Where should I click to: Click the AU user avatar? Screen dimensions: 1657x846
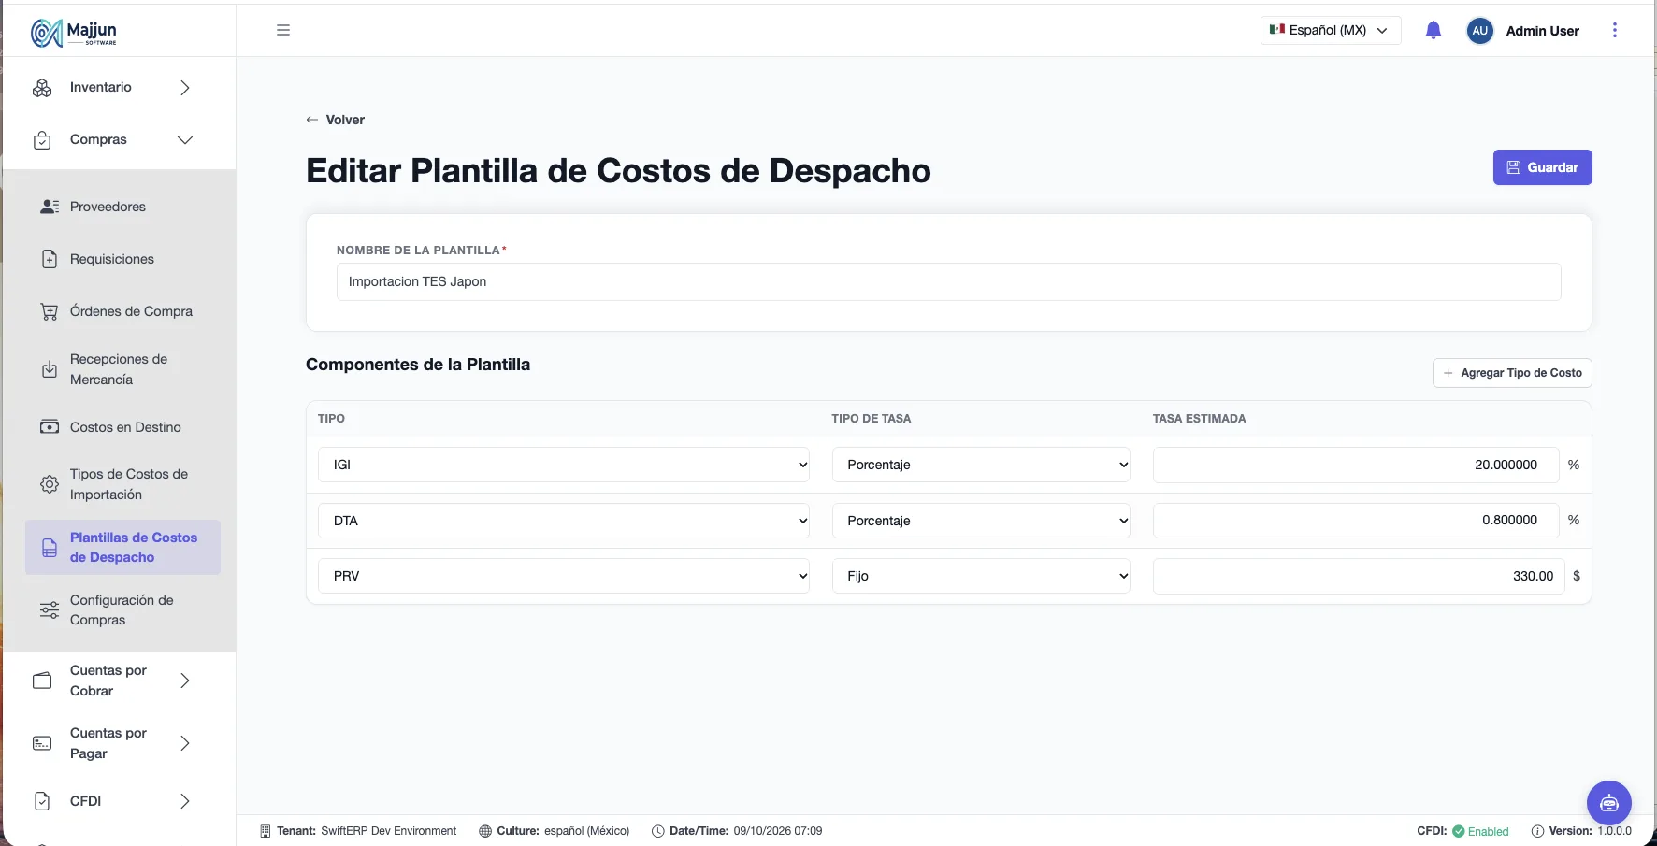[x=1479, y=31]
